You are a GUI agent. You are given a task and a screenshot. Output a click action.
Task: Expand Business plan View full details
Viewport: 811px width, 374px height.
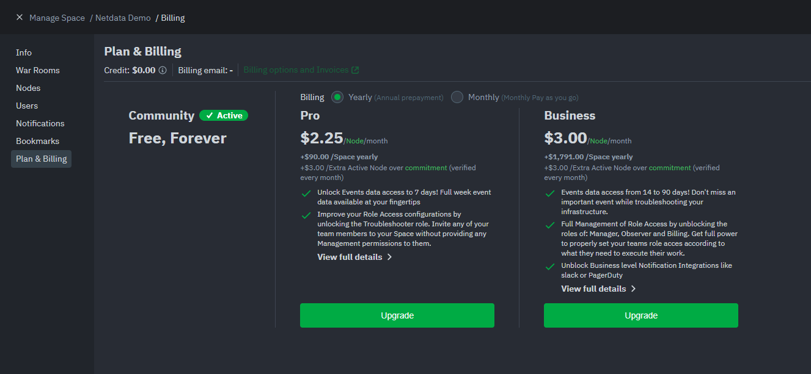[598, 289]
